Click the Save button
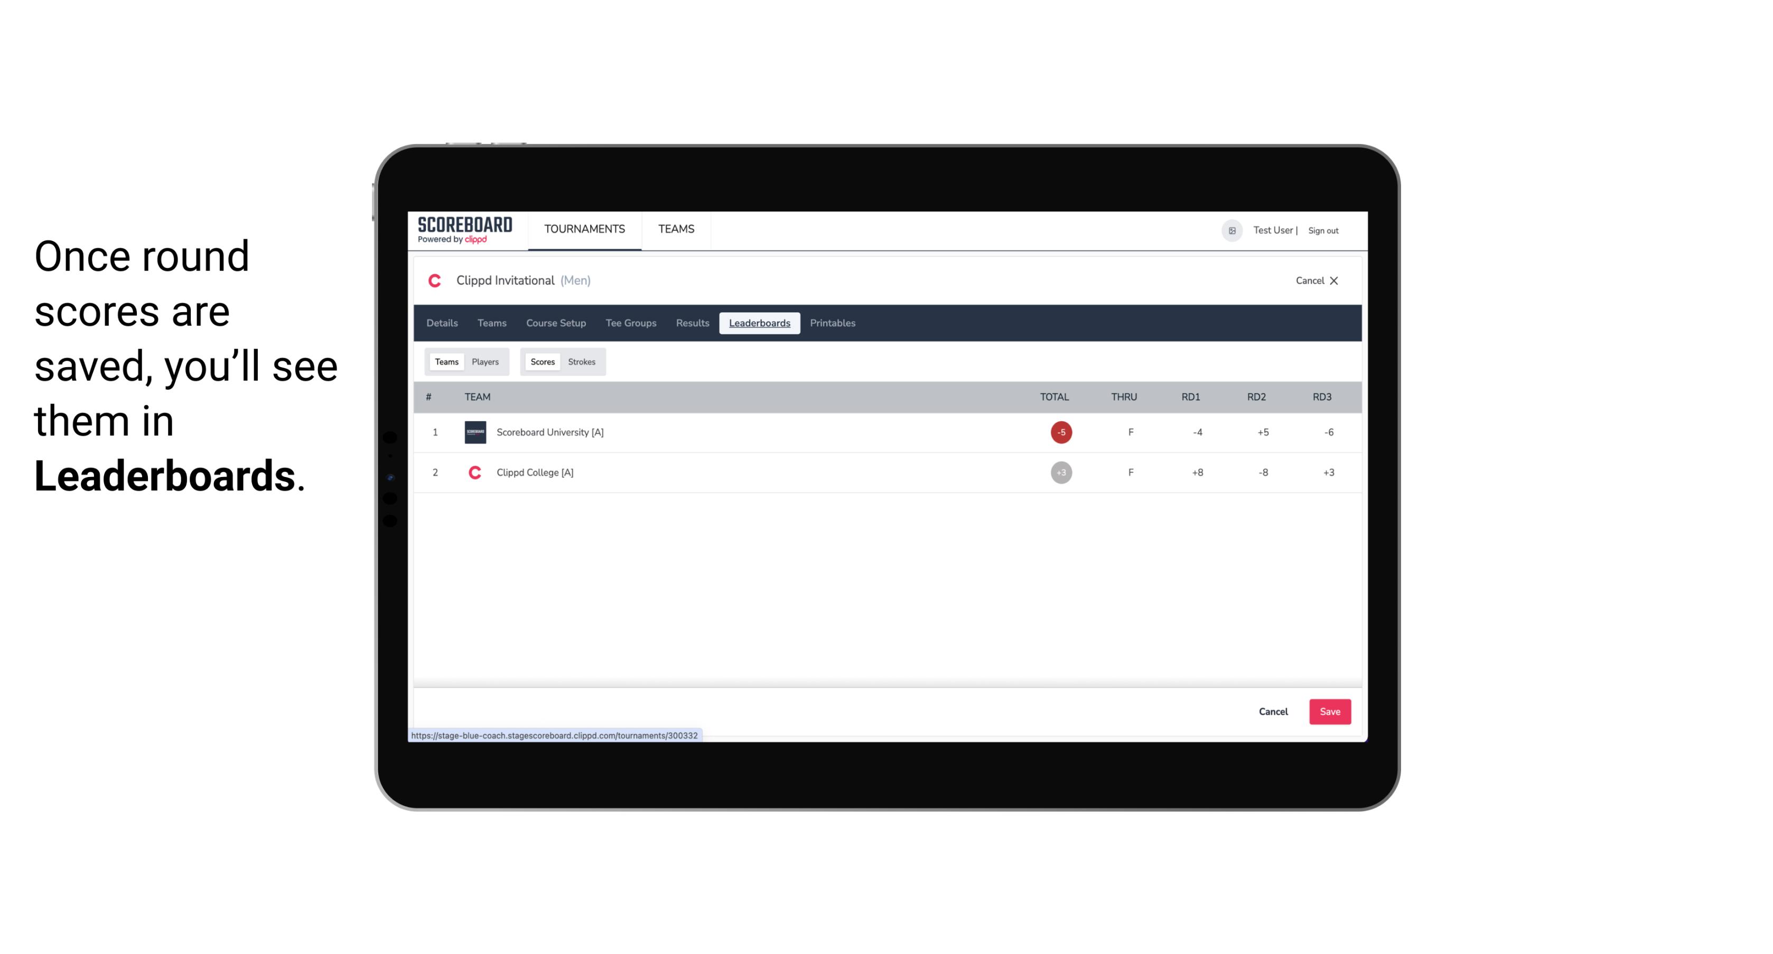Screen dimensions: 1773x954 point(1329,711)
